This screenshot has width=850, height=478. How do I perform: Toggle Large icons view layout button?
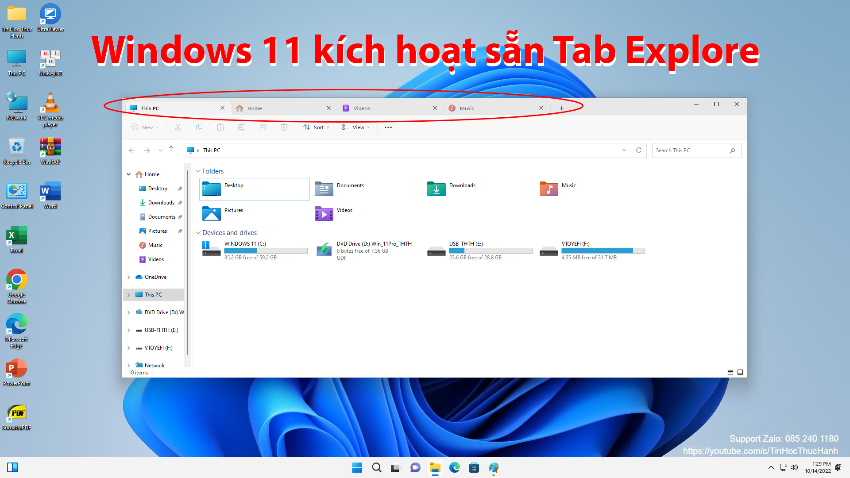[x=740, y=372]
